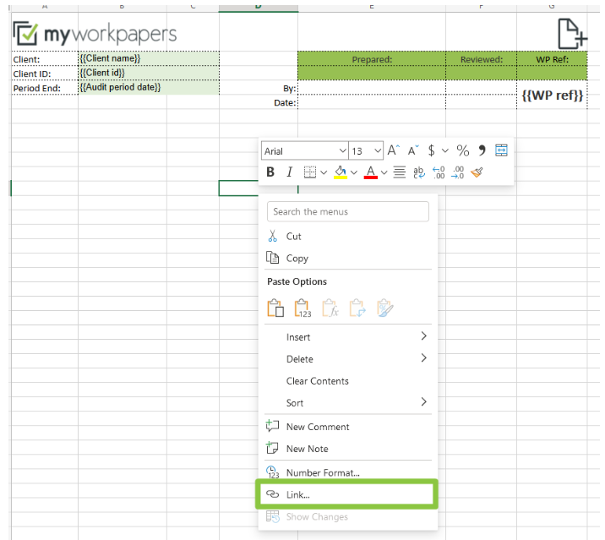Click the merge cells icon
Image resolution: width=605 pixels, height=540 pixels.
coord(501,150)
